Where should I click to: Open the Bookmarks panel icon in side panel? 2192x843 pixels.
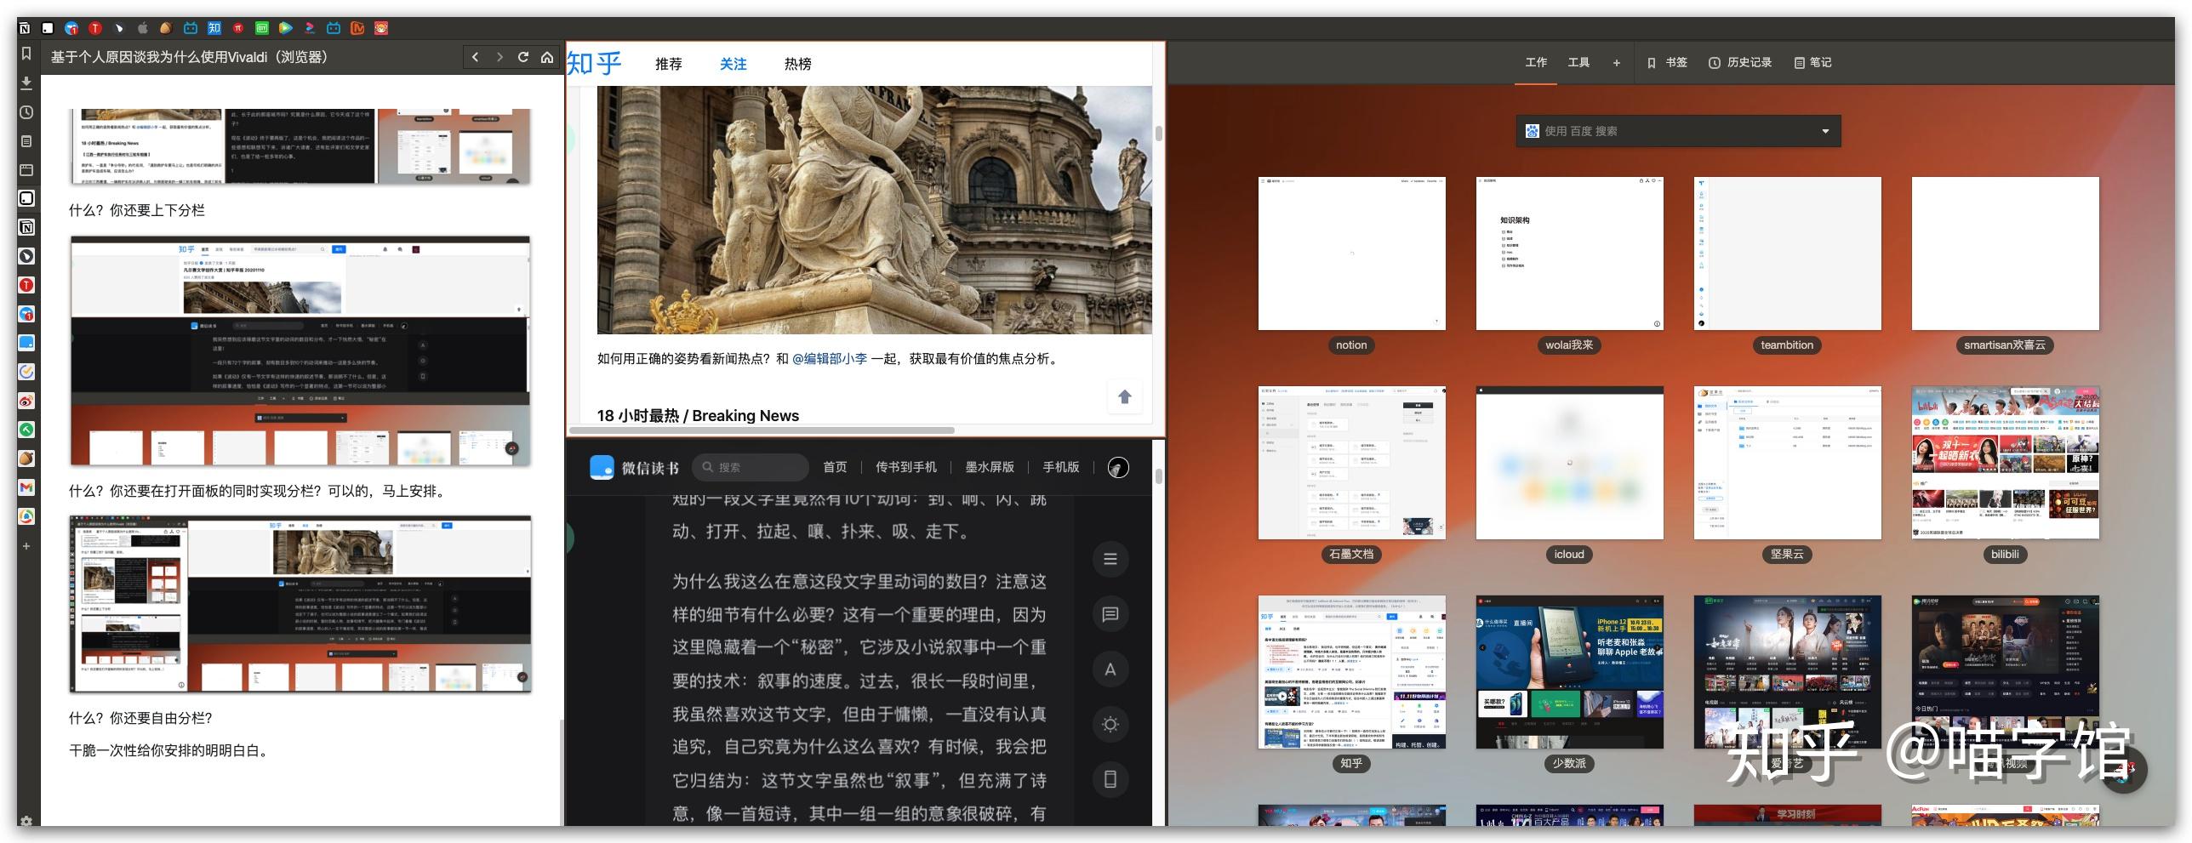[x=26, y=54]
